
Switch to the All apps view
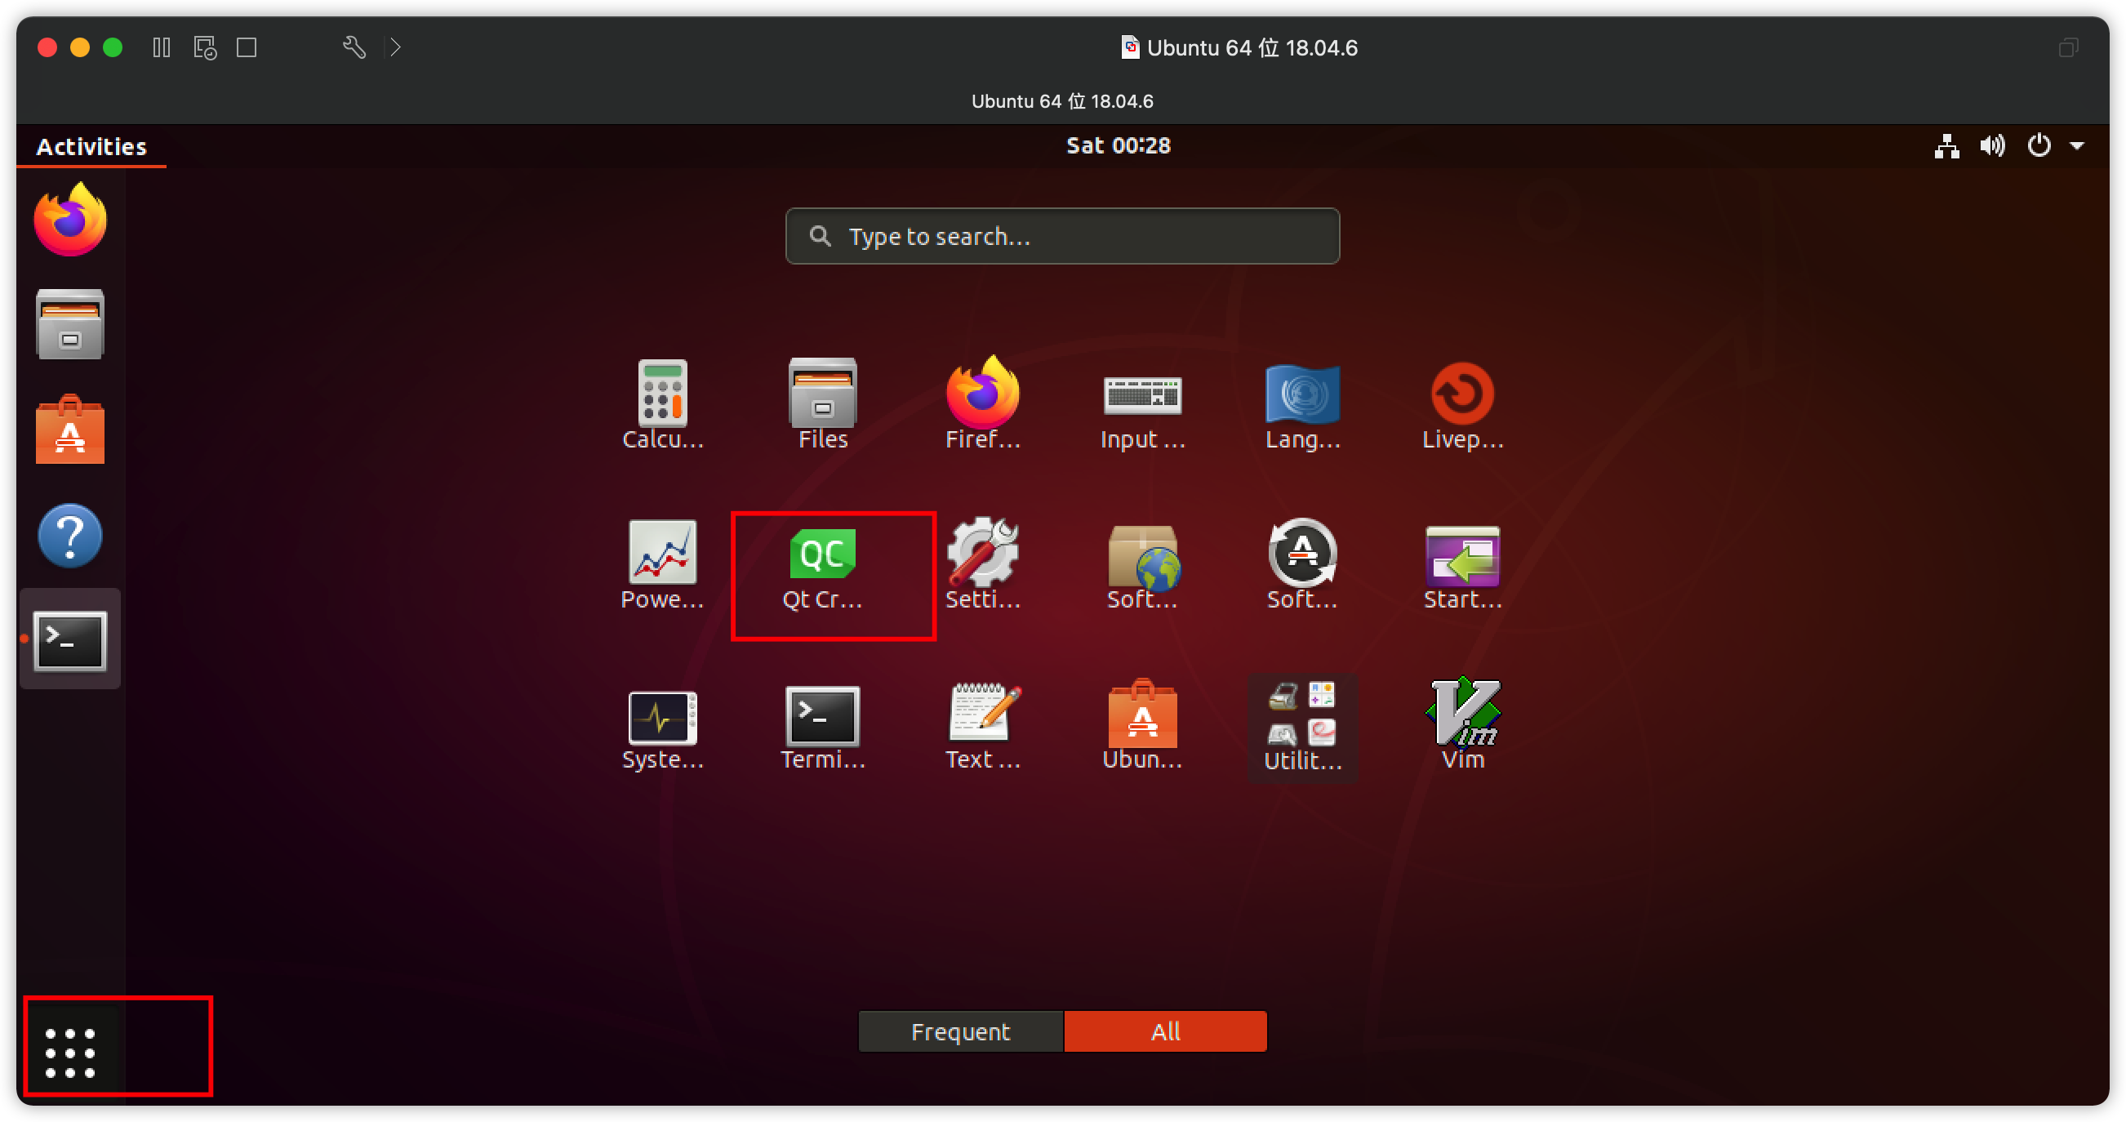[1165, 1031]
